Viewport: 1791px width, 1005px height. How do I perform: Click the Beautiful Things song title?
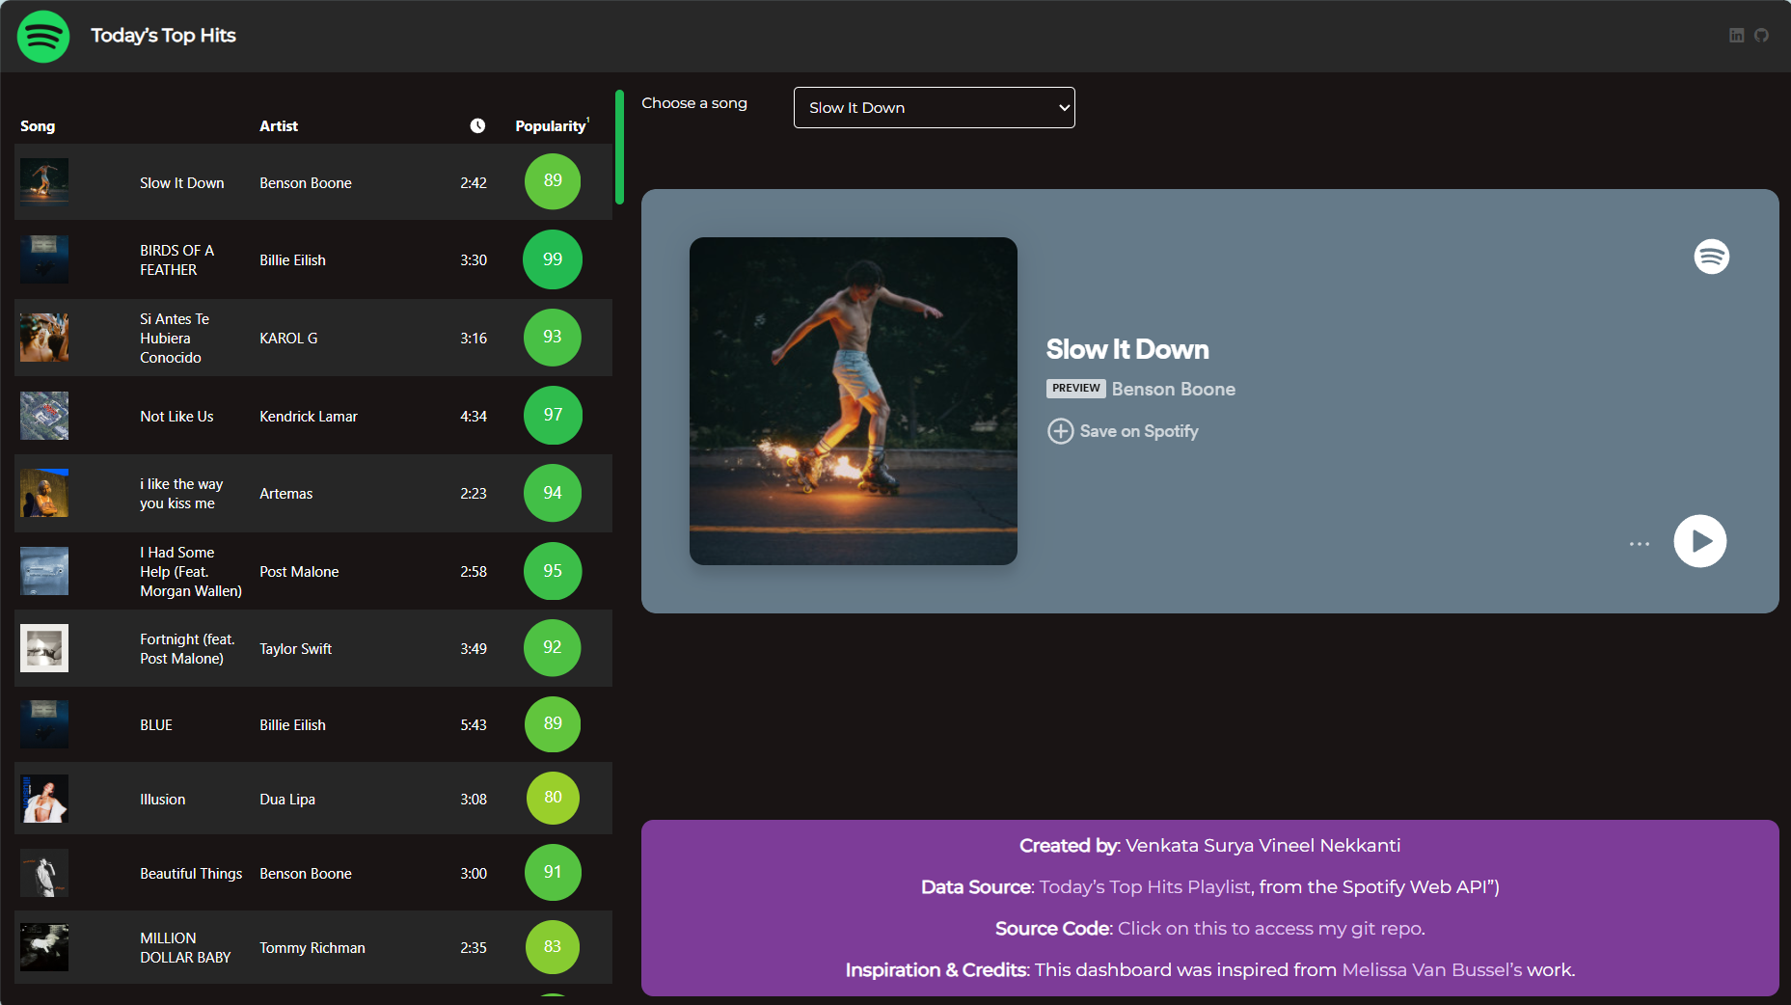pos(191,874)
